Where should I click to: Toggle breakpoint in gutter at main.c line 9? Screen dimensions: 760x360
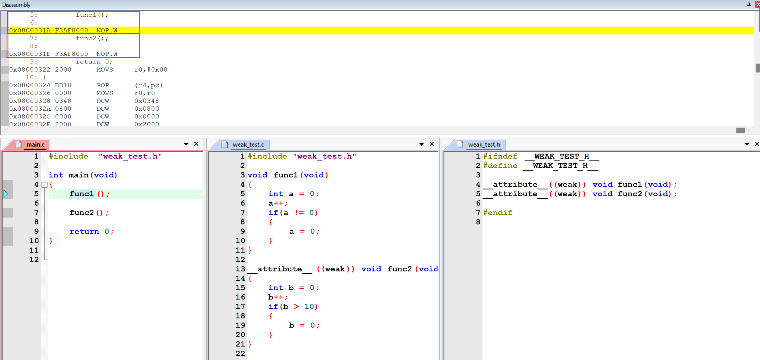[x=8, y=231]
